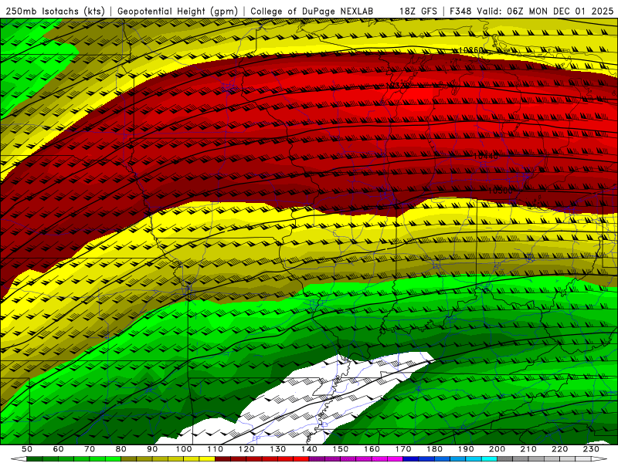This screenshot has width=618, height=463.
Task: Click the 10320 height contour label
Action: click(398, 86)
